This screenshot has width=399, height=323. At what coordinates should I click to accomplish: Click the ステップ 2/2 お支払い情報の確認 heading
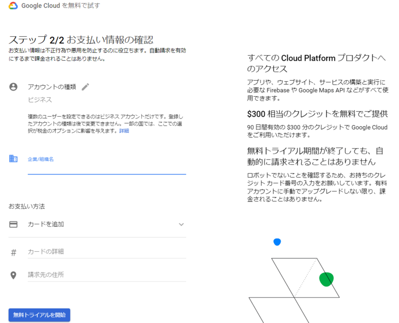[x=81, y=40]
